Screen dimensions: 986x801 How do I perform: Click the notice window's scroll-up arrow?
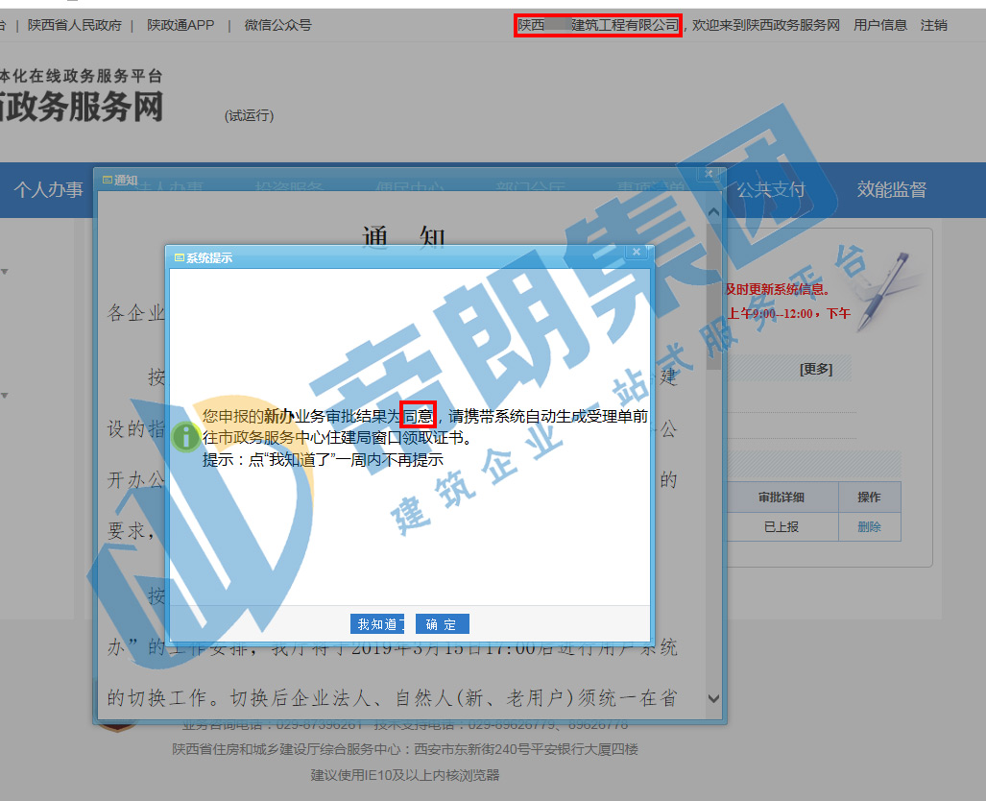click(x=713, y=212)
